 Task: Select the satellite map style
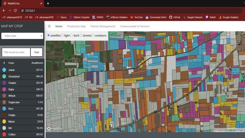(x=49, y=36)
